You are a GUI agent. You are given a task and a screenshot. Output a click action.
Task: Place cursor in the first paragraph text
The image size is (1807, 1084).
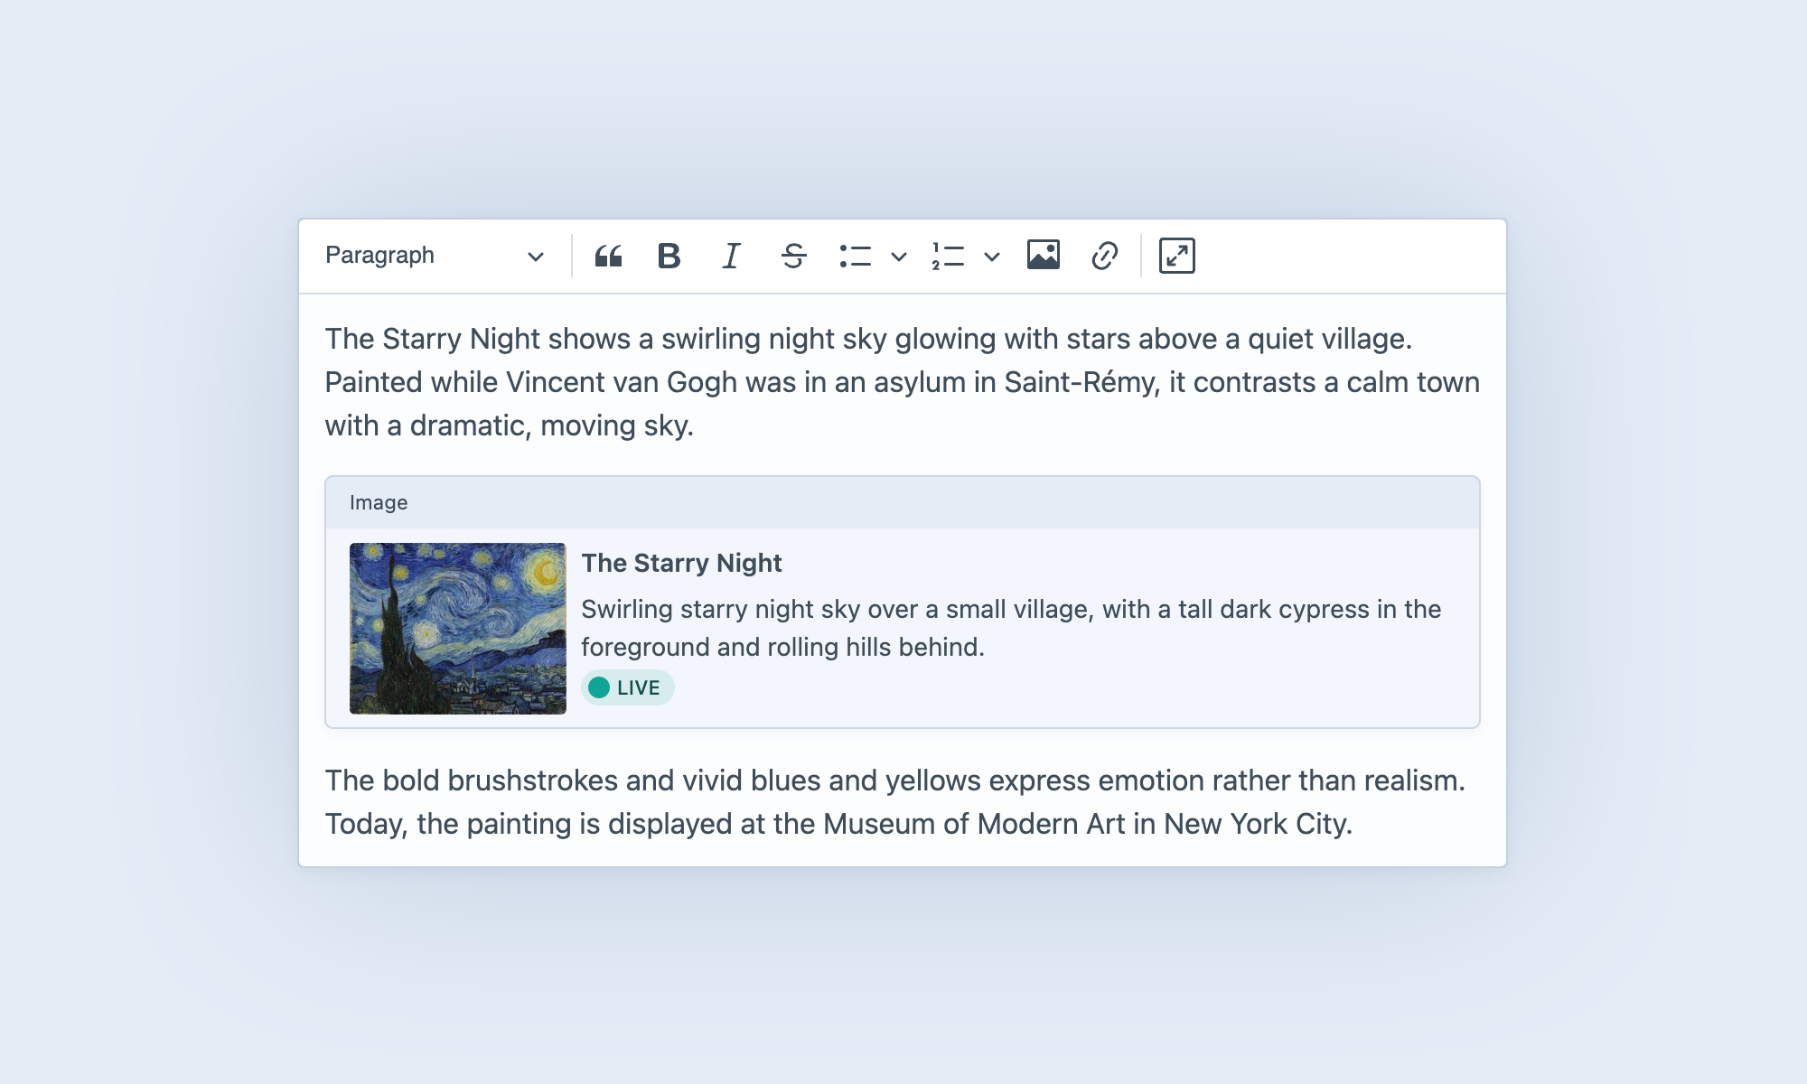[867, 382]
